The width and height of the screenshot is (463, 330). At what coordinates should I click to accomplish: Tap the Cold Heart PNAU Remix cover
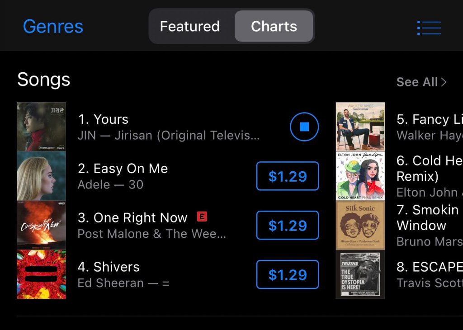coord(360,176)
